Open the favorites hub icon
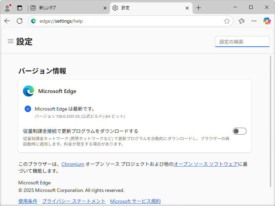275x206 pixels. [241, 21]
